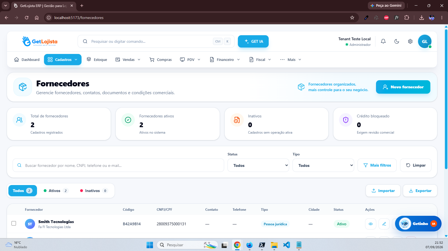Open the Getinho AI assistant
448x251 pixels.
pos(418,224)
